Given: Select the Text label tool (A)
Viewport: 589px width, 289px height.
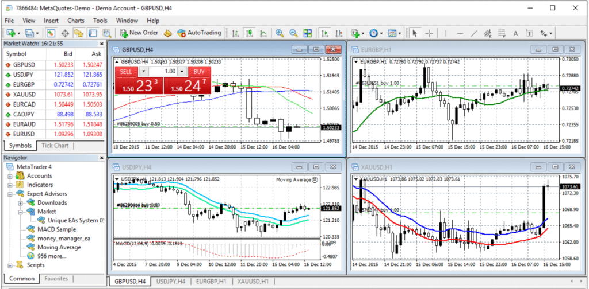Looking at the screenshot, I should 515,33.
